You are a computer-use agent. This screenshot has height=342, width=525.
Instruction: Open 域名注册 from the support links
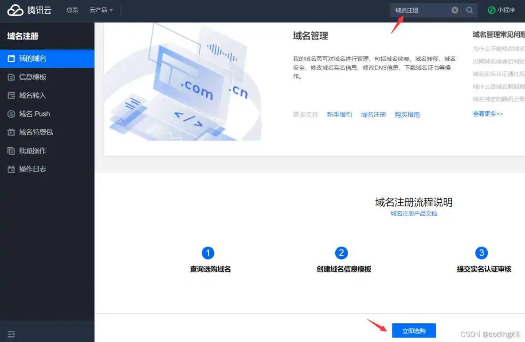click(373, 114)
